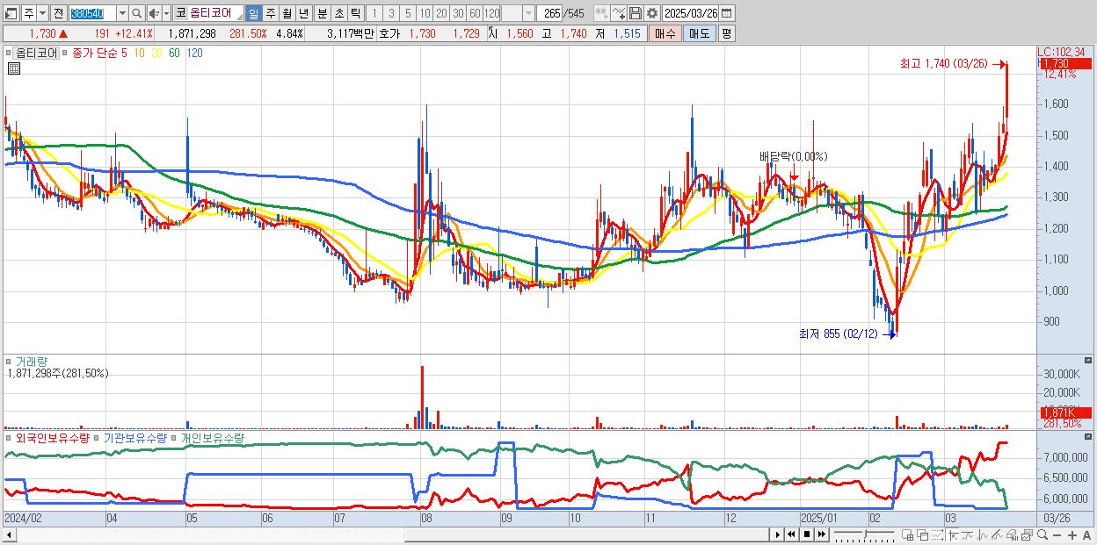Click the bottom zoom magnifier icon
The width and height of the screenshot is (1097, 545).
[1043, 534]
